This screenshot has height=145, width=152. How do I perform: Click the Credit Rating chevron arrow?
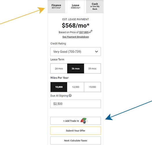pos(96,52)
